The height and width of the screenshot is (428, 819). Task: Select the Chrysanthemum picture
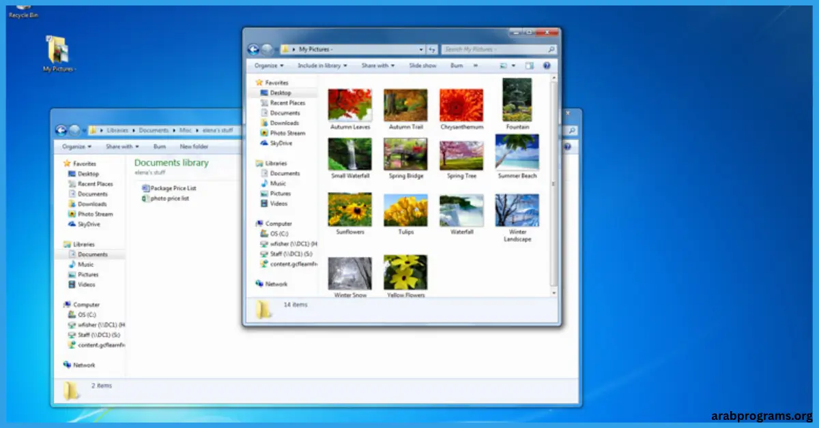461,110
